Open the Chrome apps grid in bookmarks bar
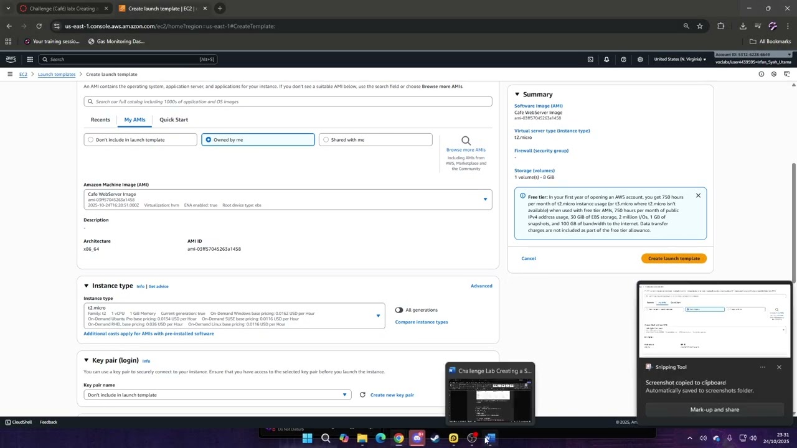The width and height of the screenshot is (797, 448). [8, 42]
